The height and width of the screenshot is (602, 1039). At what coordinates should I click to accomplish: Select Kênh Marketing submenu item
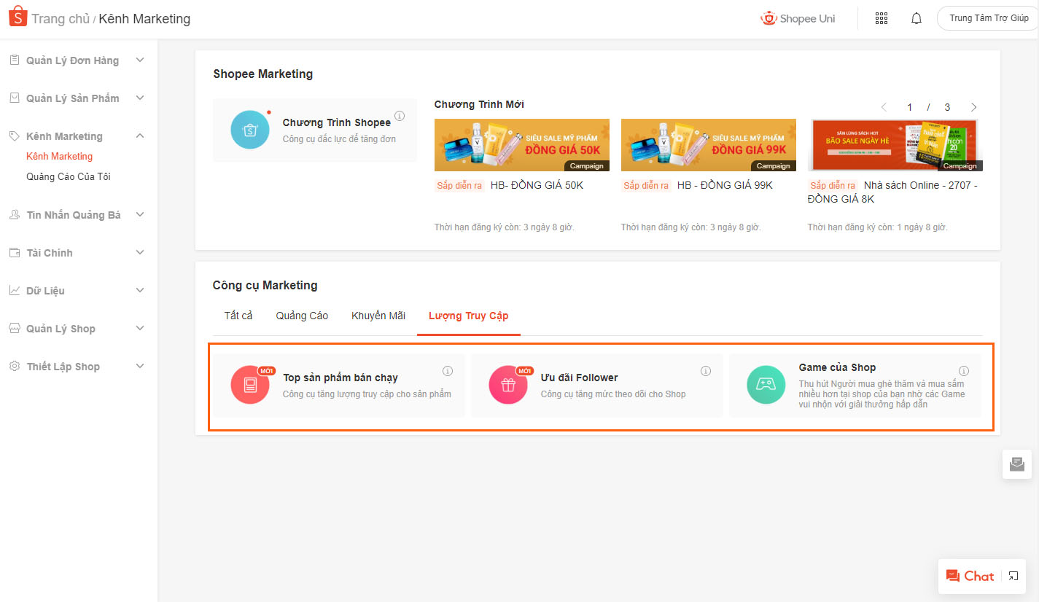[x=59, y=156]
